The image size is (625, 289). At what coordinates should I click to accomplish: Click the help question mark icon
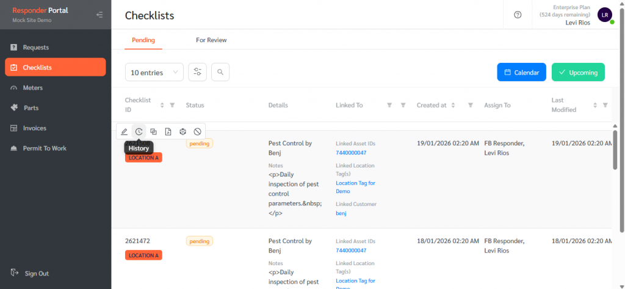pyautogui.click(x=518, y=15)
